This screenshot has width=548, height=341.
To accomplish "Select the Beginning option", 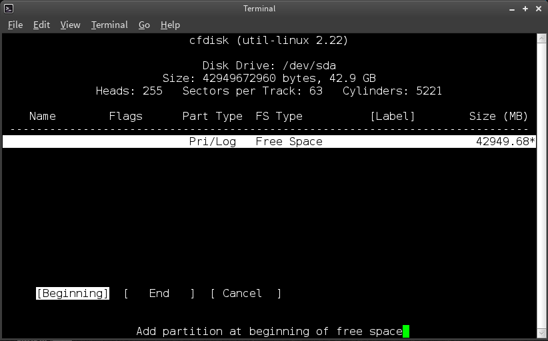I will (73, 293).
